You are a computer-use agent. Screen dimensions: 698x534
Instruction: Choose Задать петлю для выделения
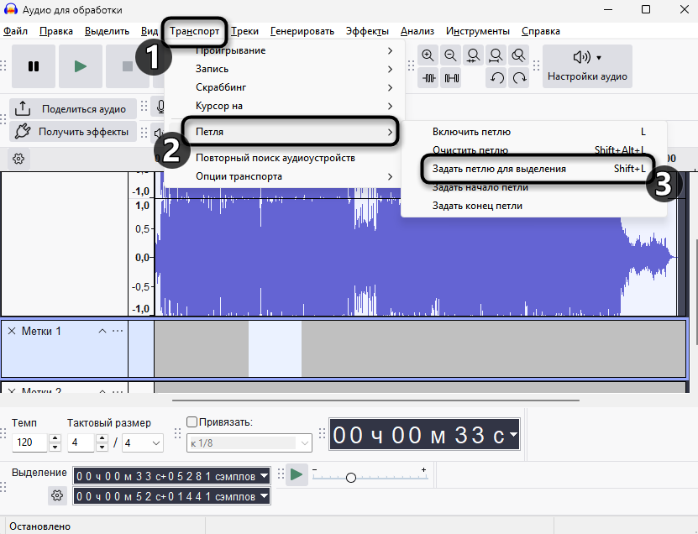[x=533, y=169]
